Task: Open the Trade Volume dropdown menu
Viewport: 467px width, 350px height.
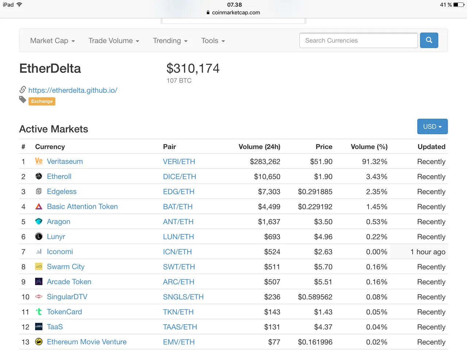Action: pyautogui.click(x=114, y=40)
